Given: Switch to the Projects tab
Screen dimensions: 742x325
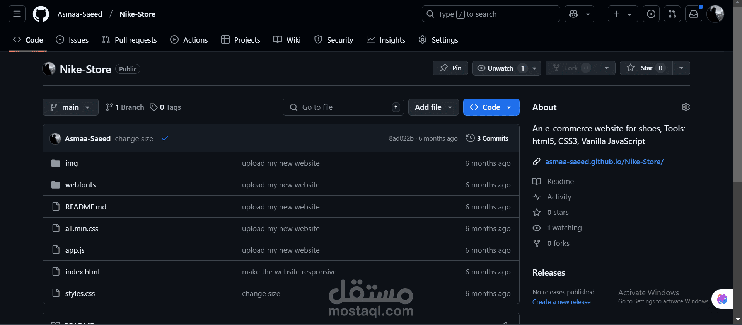Looking at the screenshot, I should coord(241,40).
